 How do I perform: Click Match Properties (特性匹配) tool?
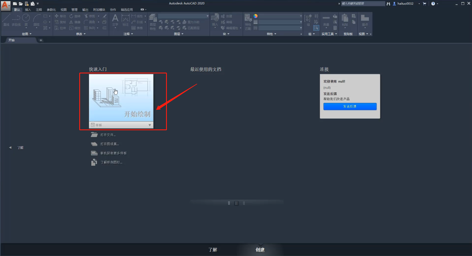(248, 22)
